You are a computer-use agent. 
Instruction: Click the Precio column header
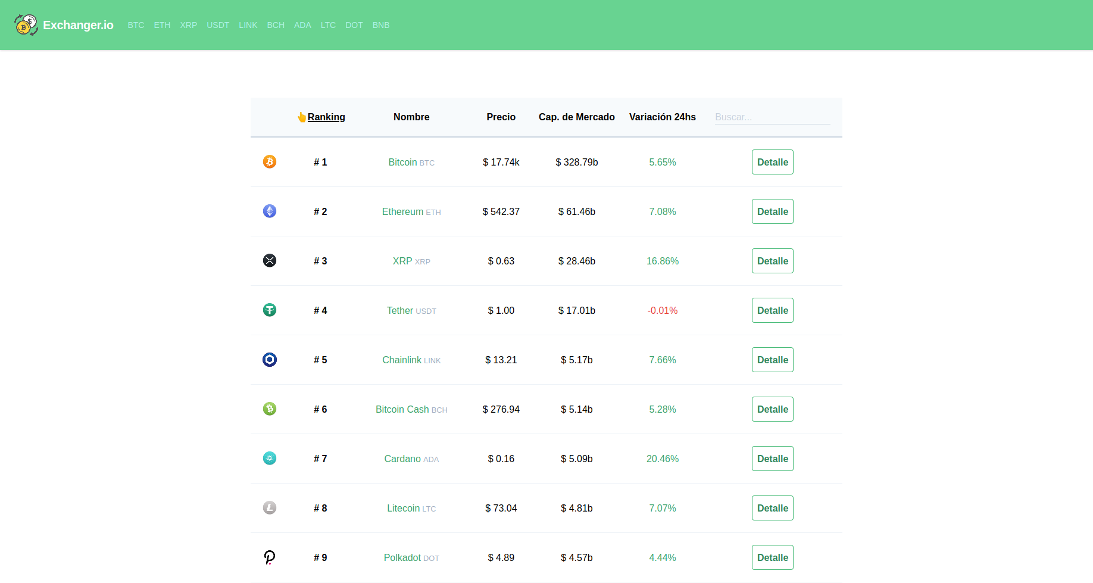(501, 117)
